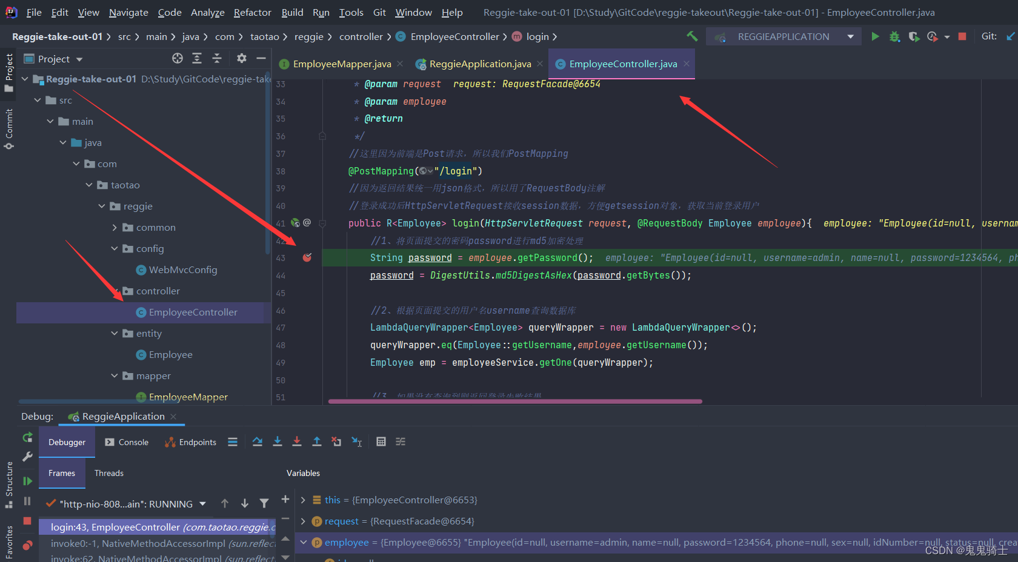Open the Refactor menu
This screenshot has height=562, width=1018.
coord(252,12)
